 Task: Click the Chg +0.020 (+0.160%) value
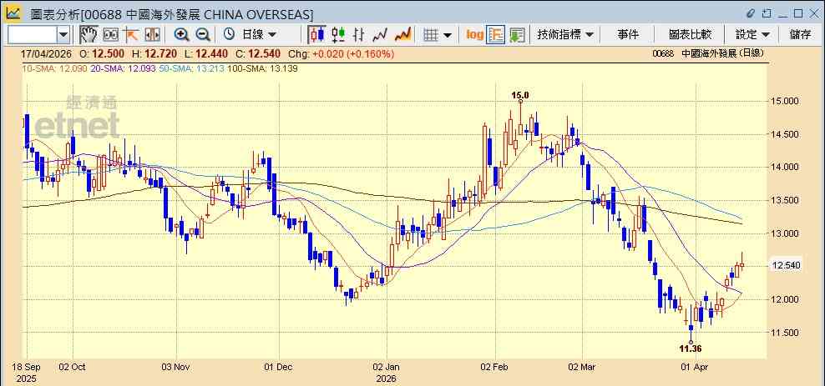[x=342, y=53]
